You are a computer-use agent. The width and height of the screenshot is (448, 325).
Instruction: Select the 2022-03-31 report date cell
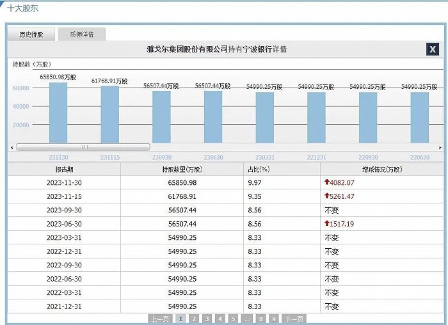(64, 292)
